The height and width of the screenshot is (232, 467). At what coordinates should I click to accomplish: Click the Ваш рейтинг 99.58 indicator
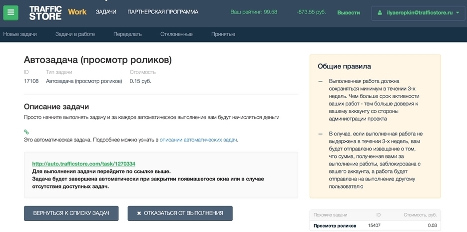(x=254, y=12)
